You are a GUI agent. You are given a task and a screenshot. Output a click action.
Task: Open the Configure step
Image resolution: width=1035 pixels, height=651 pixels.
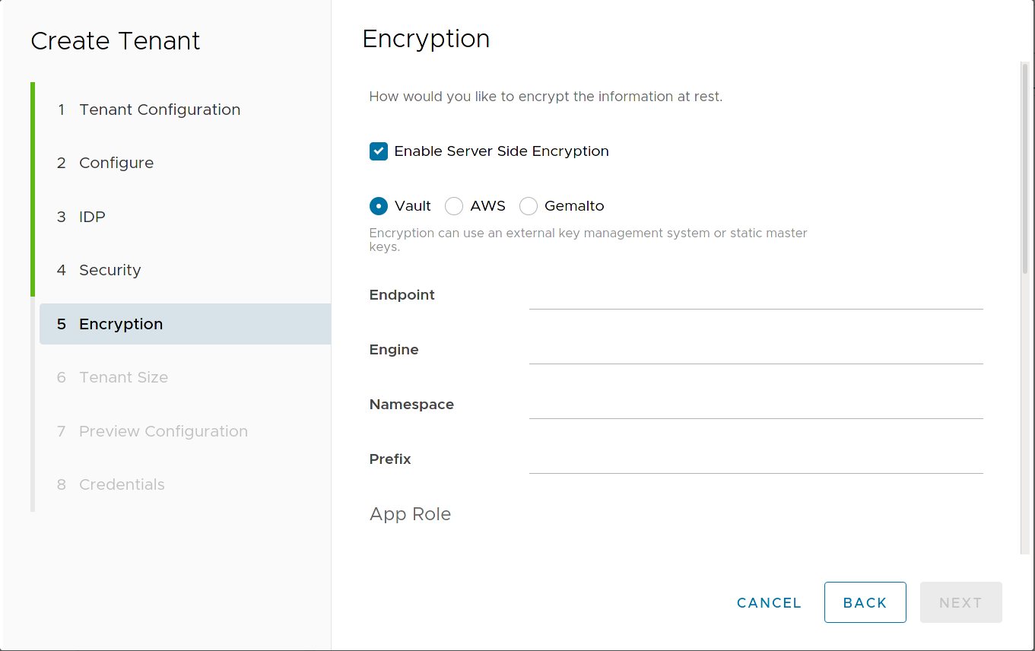tap(116, 163)
